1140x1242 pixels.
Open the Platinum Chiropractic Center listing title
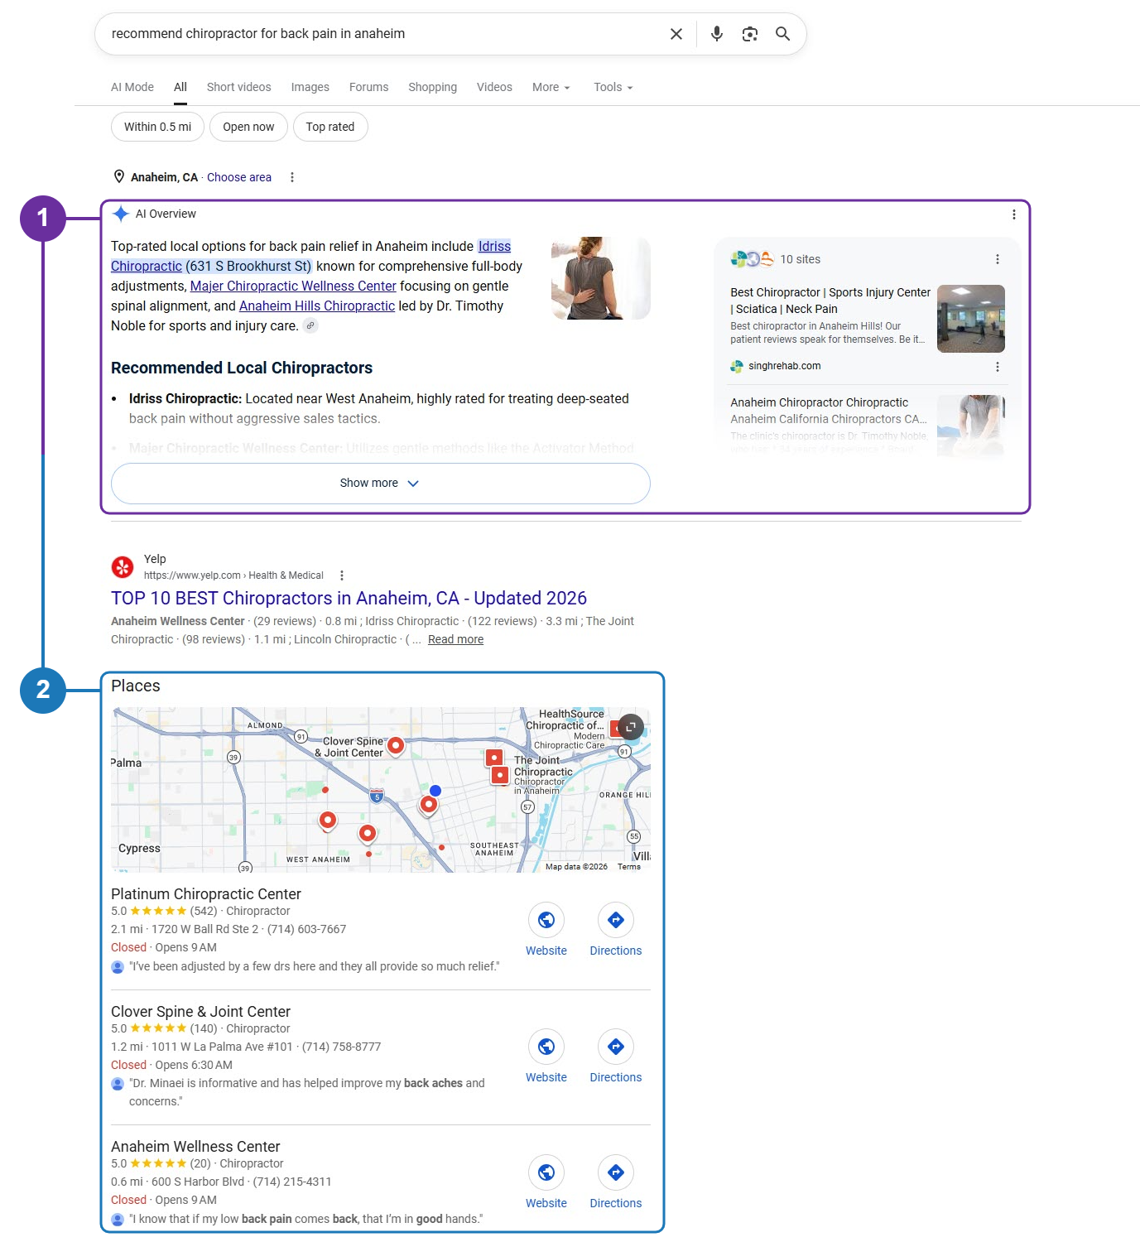pos(206,894)
